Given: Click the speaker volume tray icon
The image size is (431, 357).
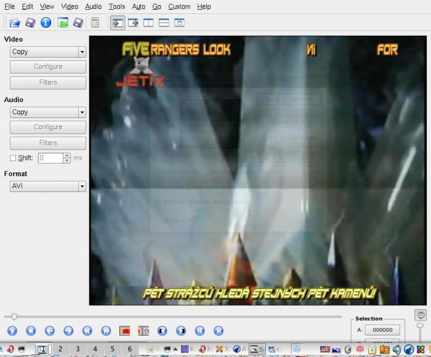Looking at the screenshot, I should tap(397, 350).
